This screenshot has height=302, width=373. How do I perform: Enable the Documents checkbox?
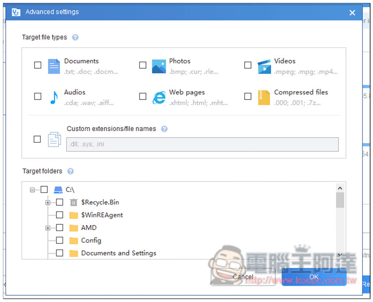pos(38,65)
